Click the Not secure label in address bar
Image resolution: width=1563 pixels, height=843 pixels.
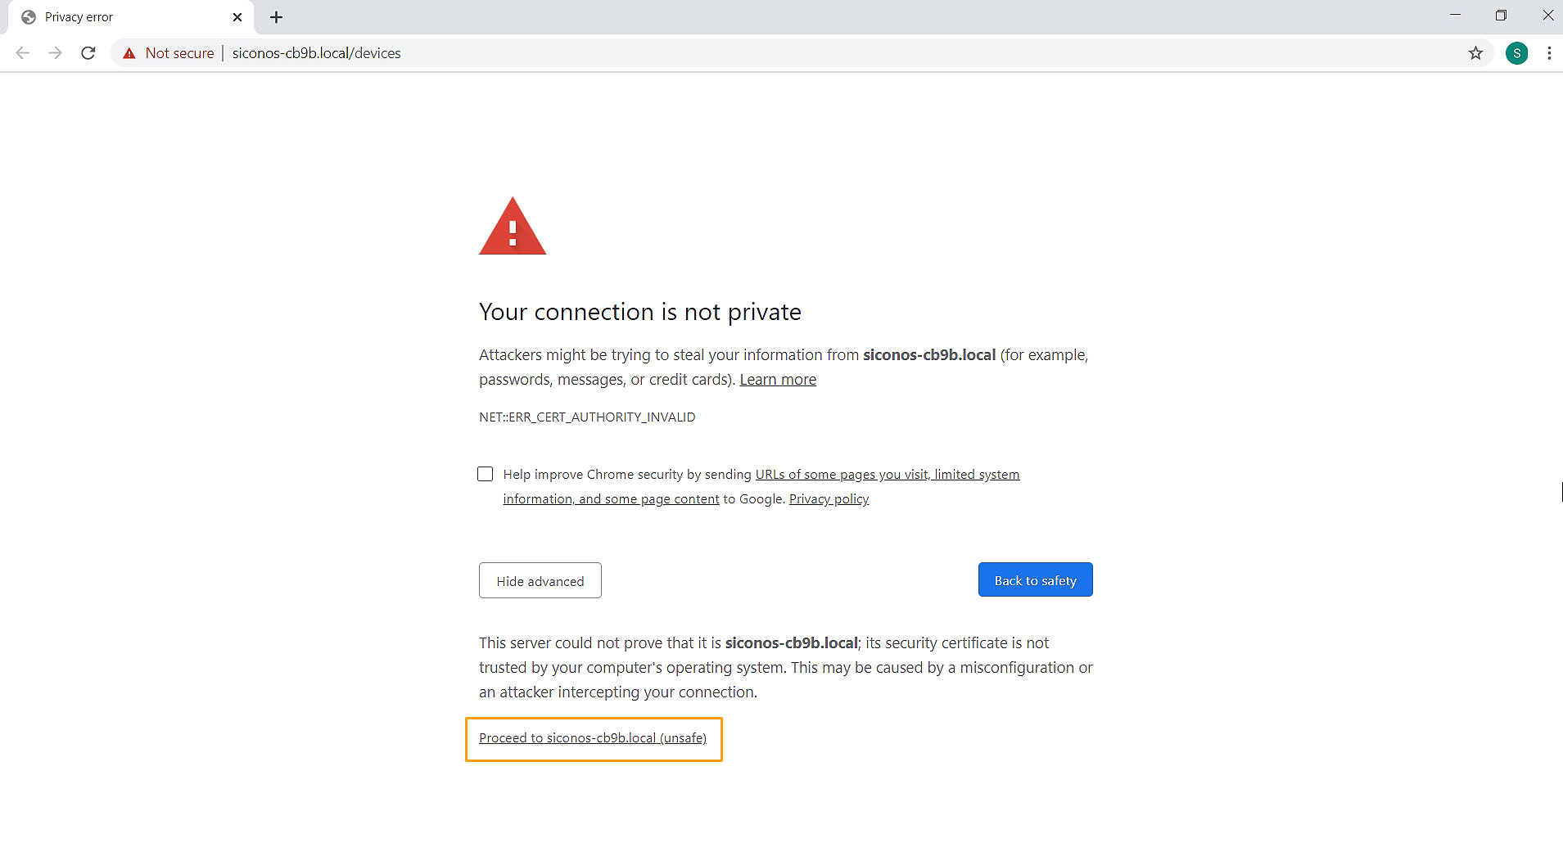click(179, 53)
